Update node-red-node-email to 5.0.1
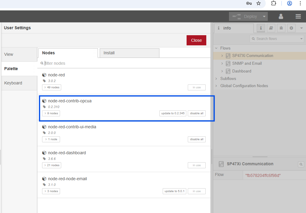Image resolution: width=306 pixels, height=213 pixels. pos(174,191)
